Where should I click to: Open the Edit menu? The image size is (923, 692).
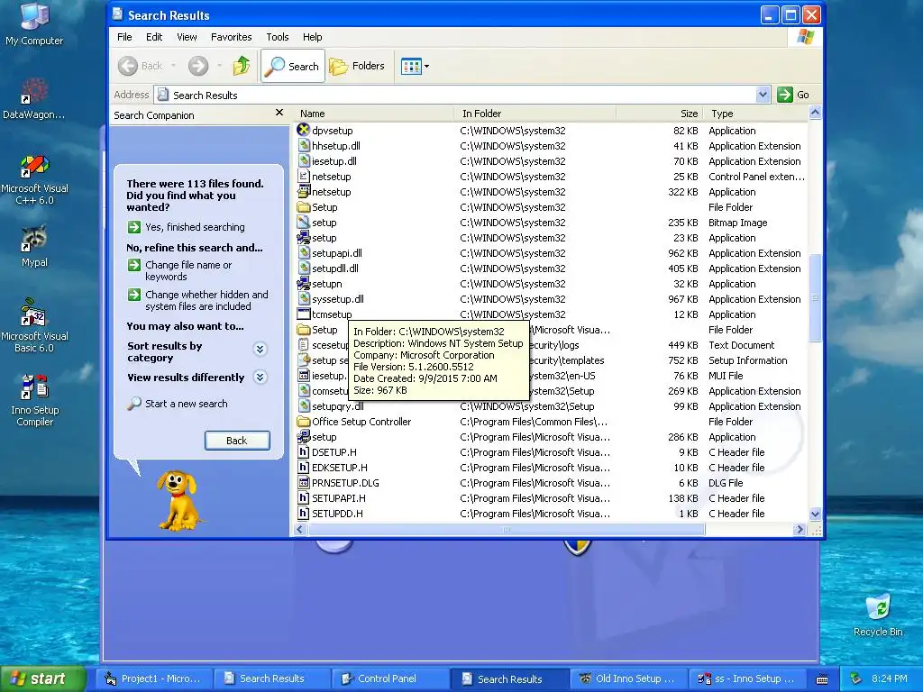pos(154,37)
